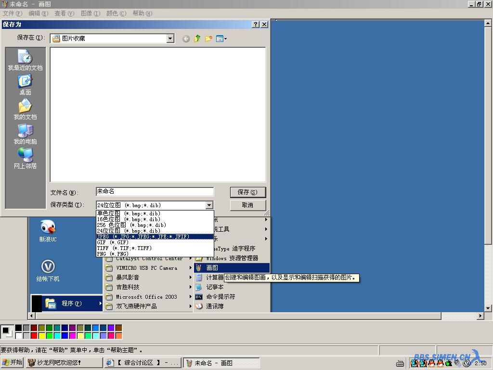The height and width of the screenshot is (370, 493).
Task: Open the 图像(I) menu
Action: [x=90, y=13]
